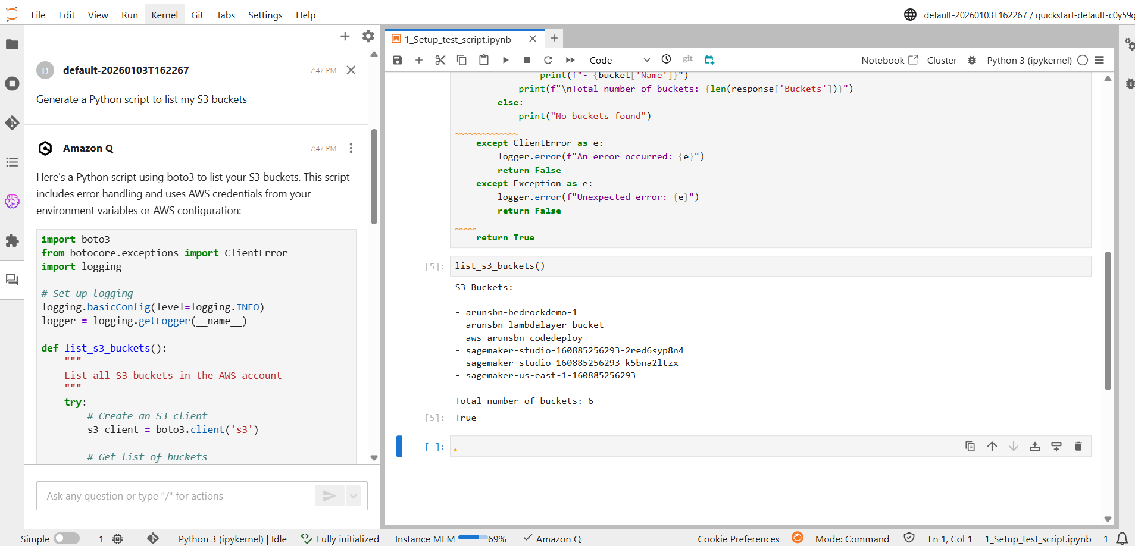Open the notebook in Cluster view
The height and width of the screenshot is (546, 1135).
click(942, 60)
